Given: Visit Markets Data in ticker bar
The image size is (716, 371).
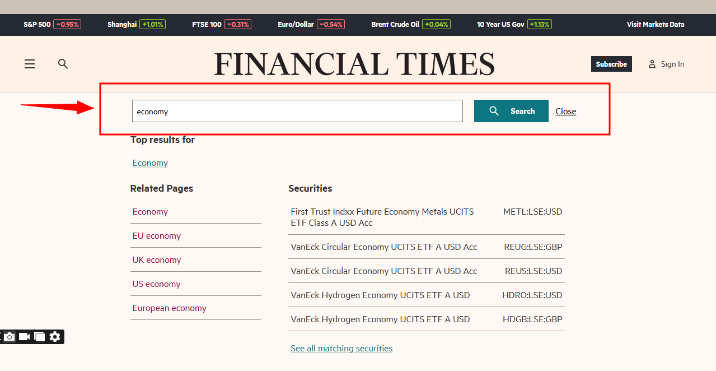Looking at the screenshot, I should (655, 24).
